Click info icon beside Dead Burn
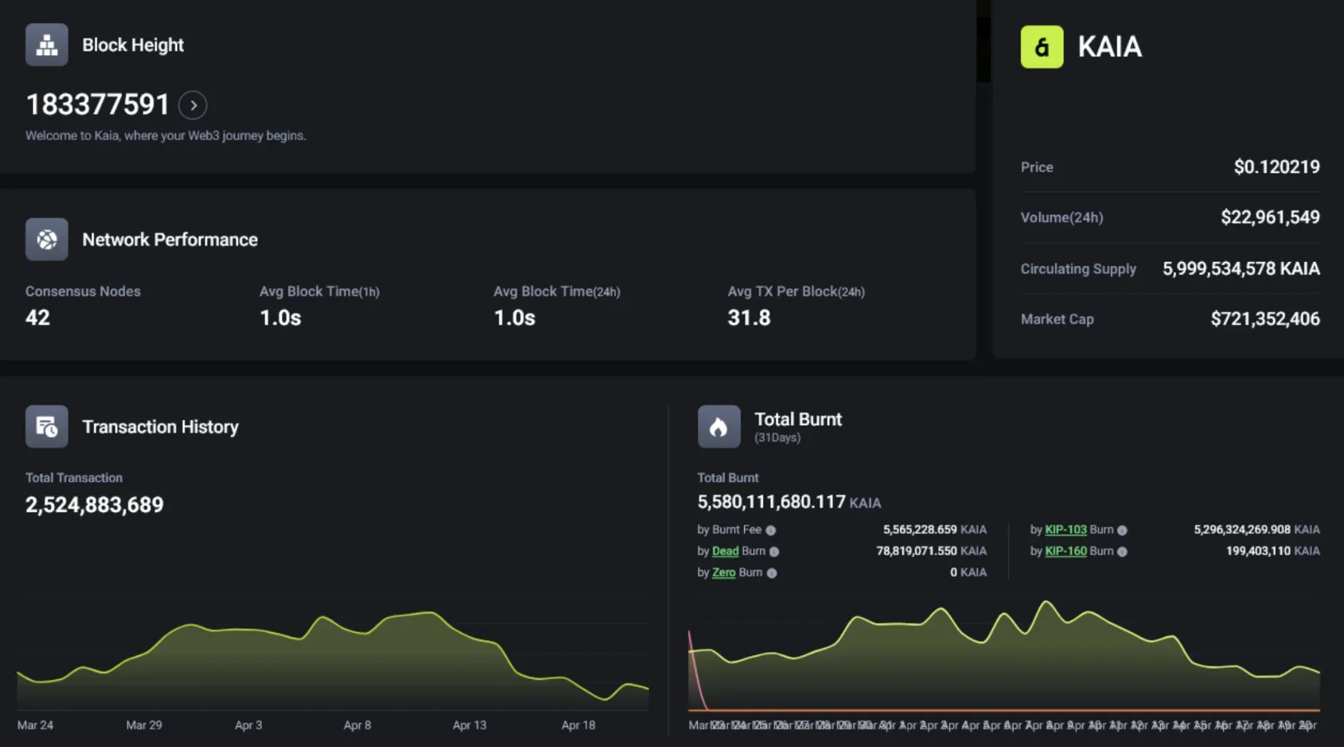Viewport: 1344px width, 747px height. pos(774,551)
